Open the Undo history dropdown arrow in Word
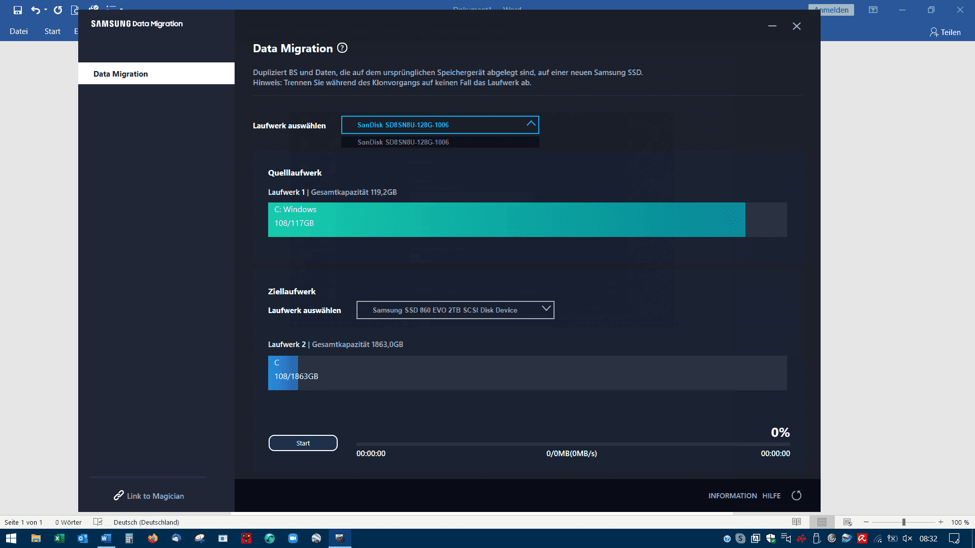 point(46,10)
